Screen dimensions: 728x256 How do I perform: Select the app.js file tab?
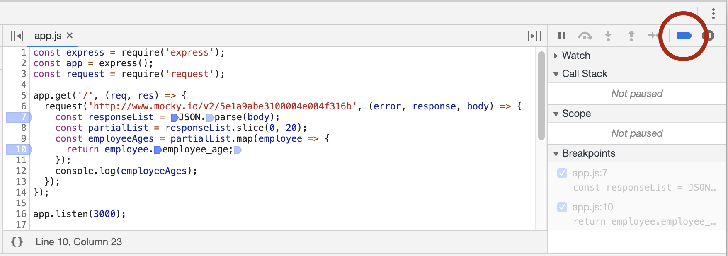point(48,36)
